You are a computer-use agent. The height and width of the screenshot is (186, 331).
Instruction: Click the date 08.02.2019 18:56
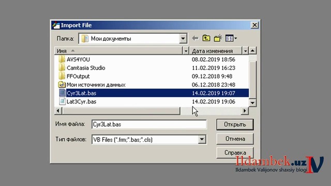tap(214, 59)
